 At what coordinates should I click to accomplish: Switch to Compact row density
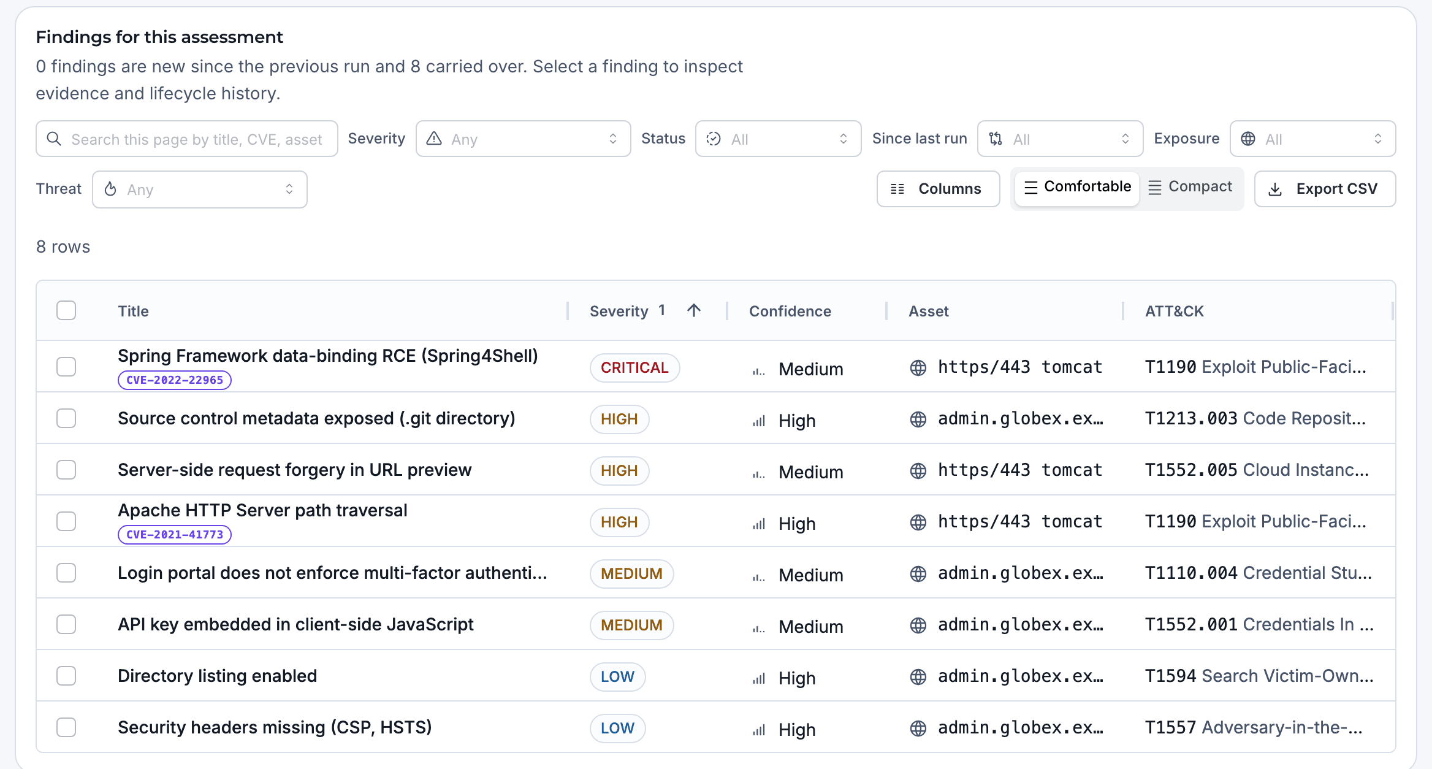click(x=1190, y=187)
